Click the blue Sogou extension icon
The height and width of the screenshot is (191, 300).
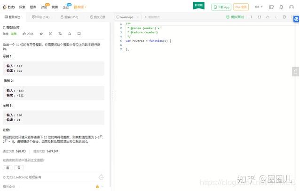[x=296, y=19]
